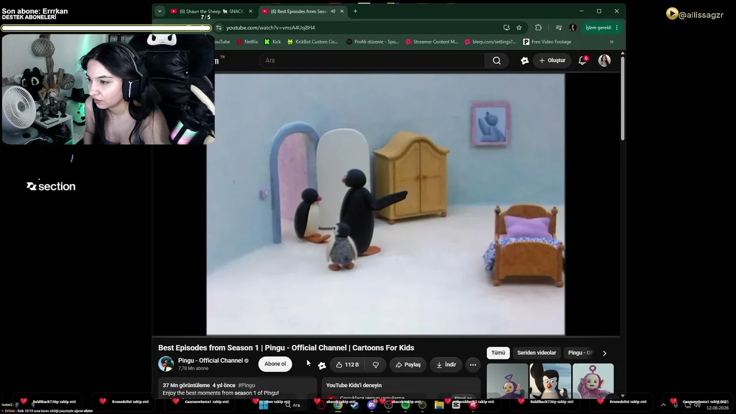
Task: Click the YouTube page vertical scrollbar
Action: point(622,98)
